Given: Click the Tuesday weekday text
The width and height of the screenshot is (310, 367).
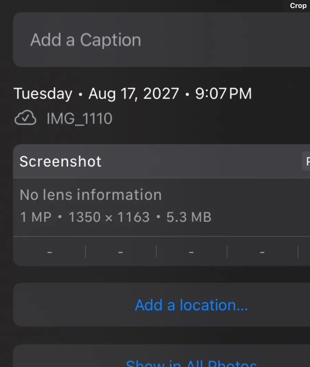Looking at the screenshot, I should tap(43, 94).
